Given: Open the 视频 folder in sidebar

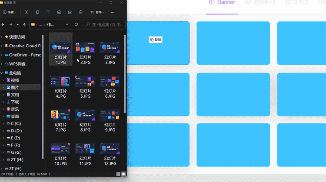Looking at the screenshot, I should click(13, 80).
